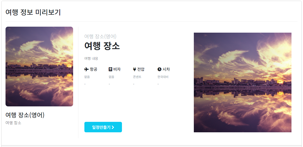Click the 여행 내용 description text

pyautogui.click(x=91, y=59)
